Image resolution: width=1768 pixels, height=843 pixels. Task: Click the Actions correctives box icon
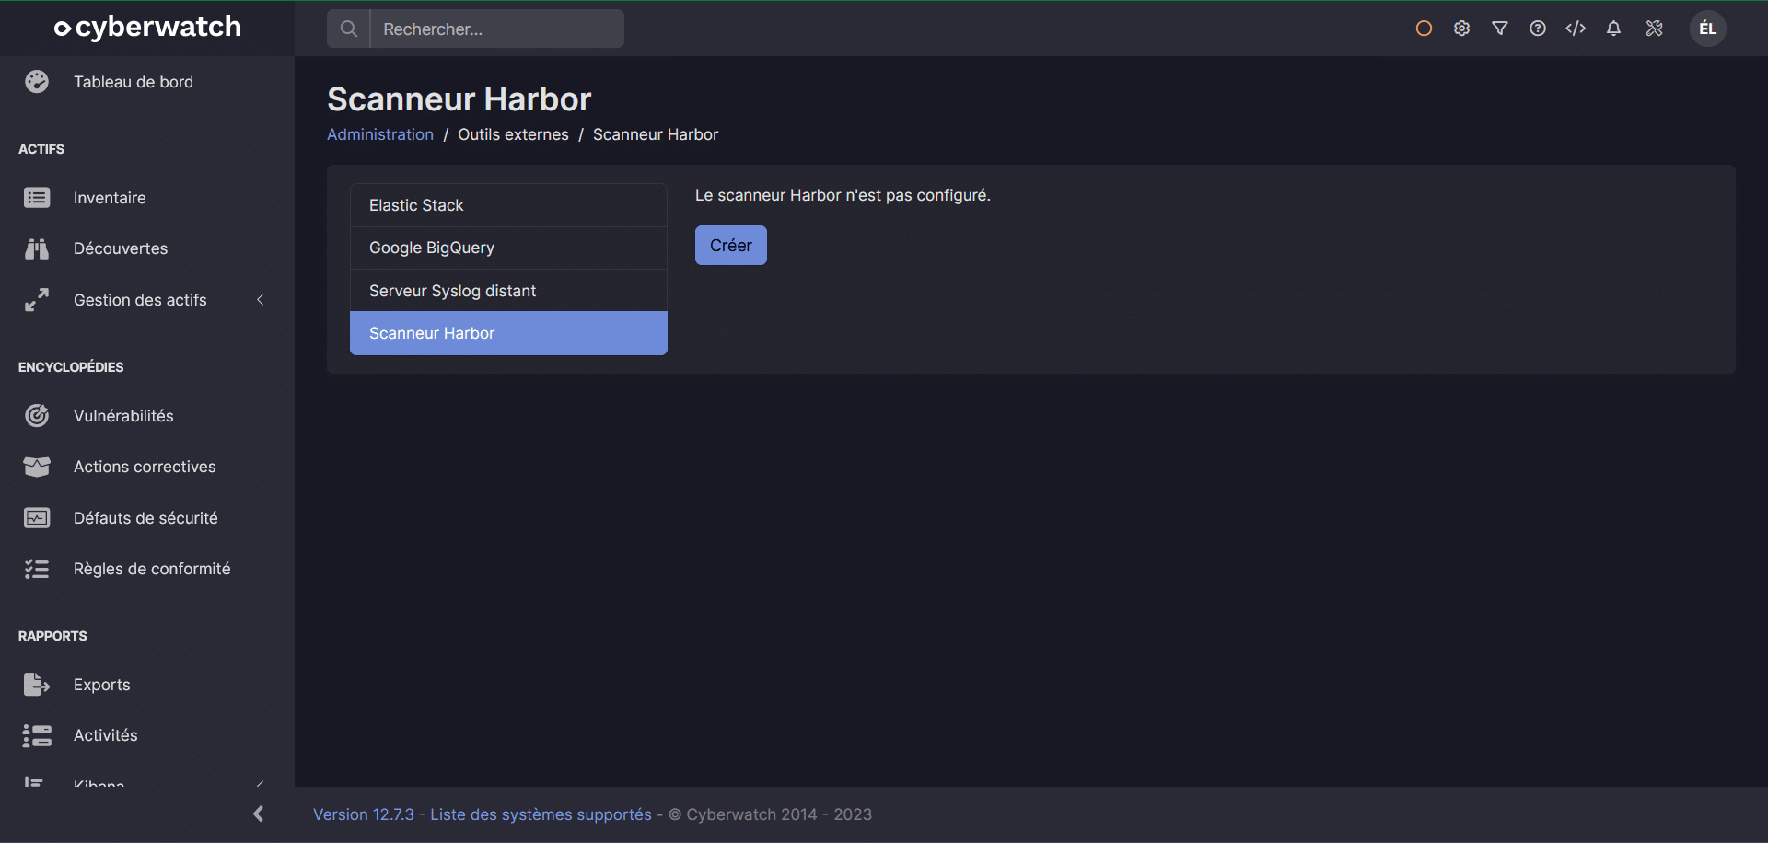37,467
